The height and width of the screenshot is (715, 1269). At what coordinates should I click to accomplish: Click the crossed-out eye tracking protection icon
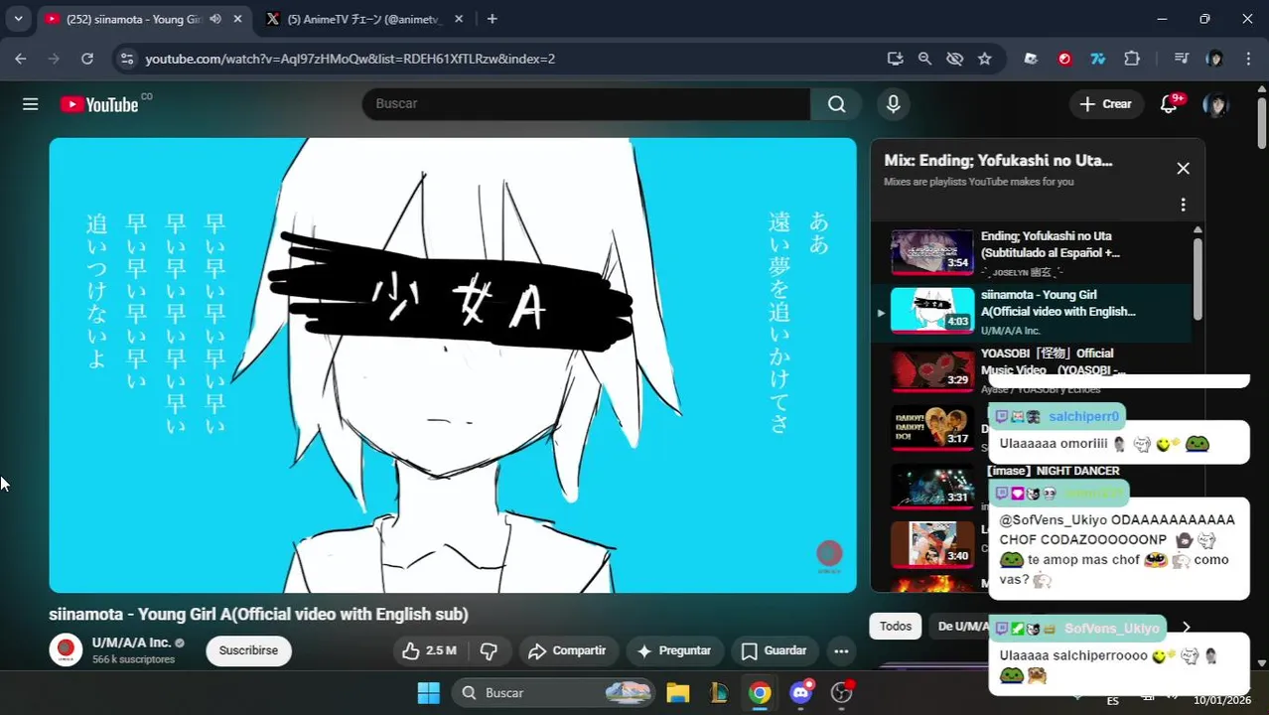click(954, 59)
